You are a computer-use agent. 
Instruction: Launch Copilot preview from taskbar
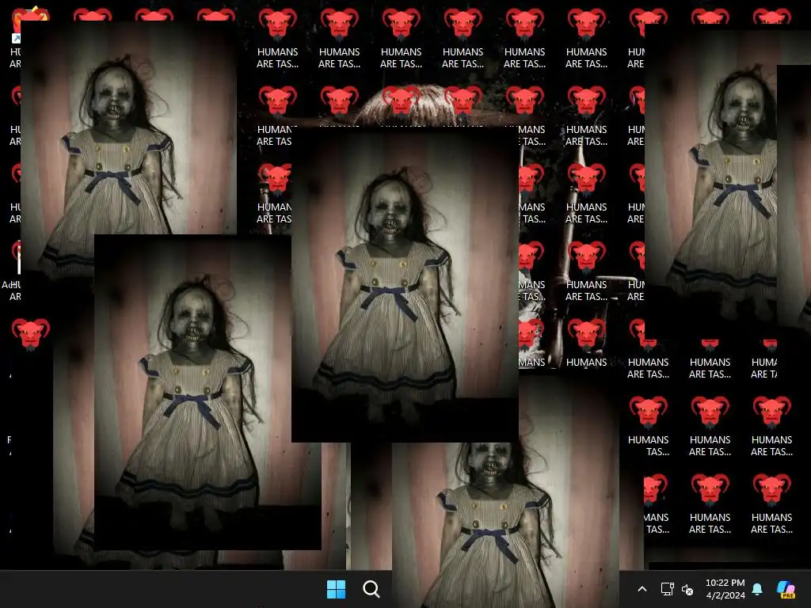(786, 589)
